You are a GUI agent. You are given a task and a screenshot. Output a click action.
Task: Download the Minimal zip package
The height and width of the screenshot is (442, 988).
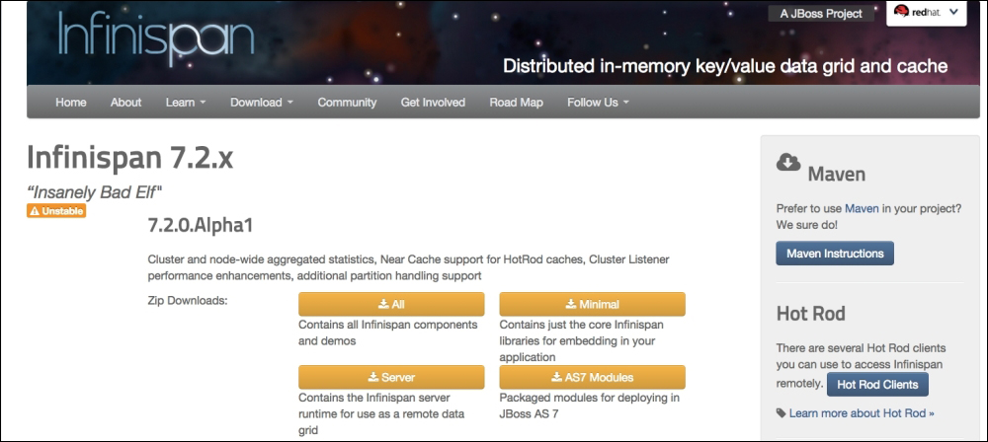click(592, 304)
